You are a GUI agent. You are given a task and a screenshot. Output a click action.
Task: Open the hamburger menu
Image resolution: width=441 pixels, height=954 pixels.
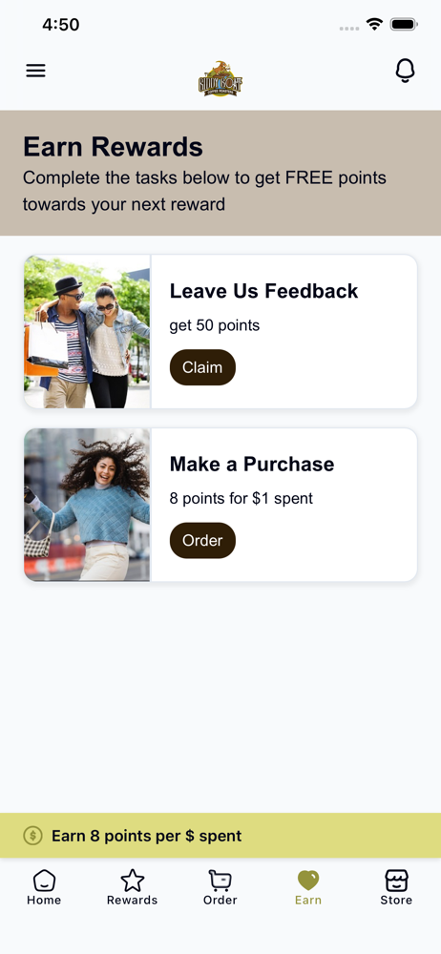[x=35, y=71]
